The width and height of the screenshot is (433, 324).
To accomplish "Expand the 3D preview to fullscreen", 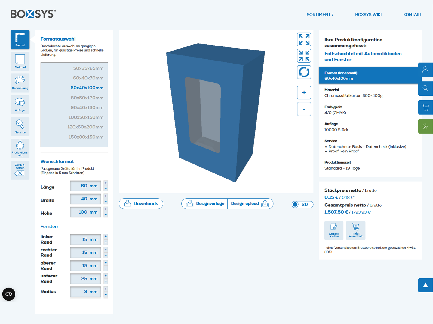I will [304, 39].
